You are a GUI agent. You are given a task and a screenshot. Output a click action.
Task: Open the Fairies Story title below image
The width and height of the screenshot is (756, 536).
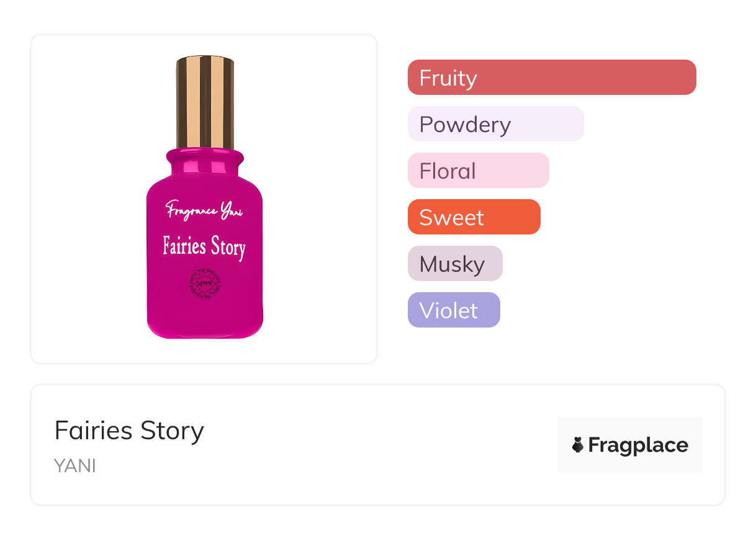tap(129, 431)
